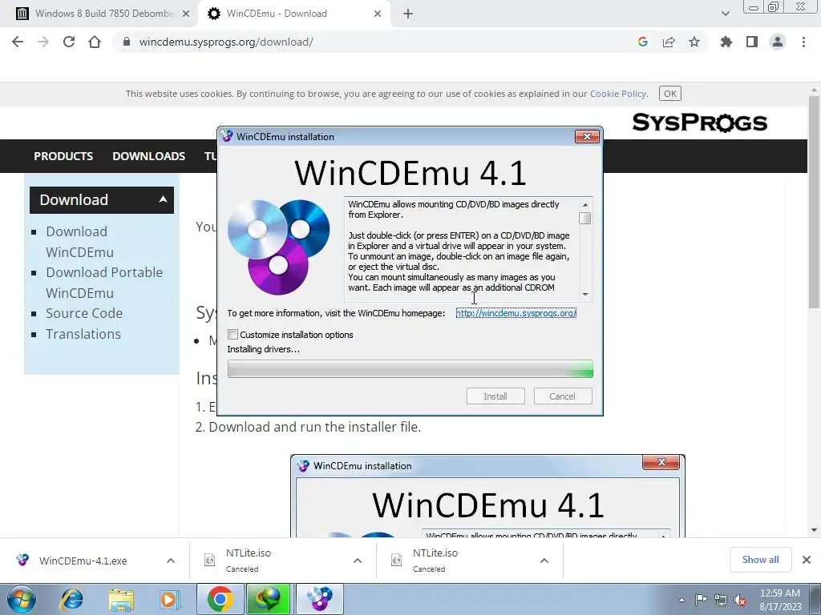821x615 pixels.
Task: Click the Google icon in address bar
Action: tap(643, 42)
